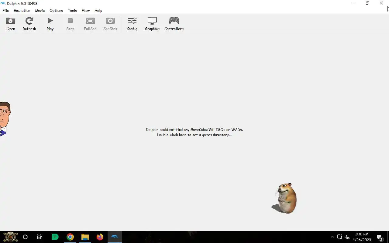Click the 'Dolphin could not find any GameCube/Wii ISOs' message
This screenshot has width=389, height=243.
click(194, 130)
